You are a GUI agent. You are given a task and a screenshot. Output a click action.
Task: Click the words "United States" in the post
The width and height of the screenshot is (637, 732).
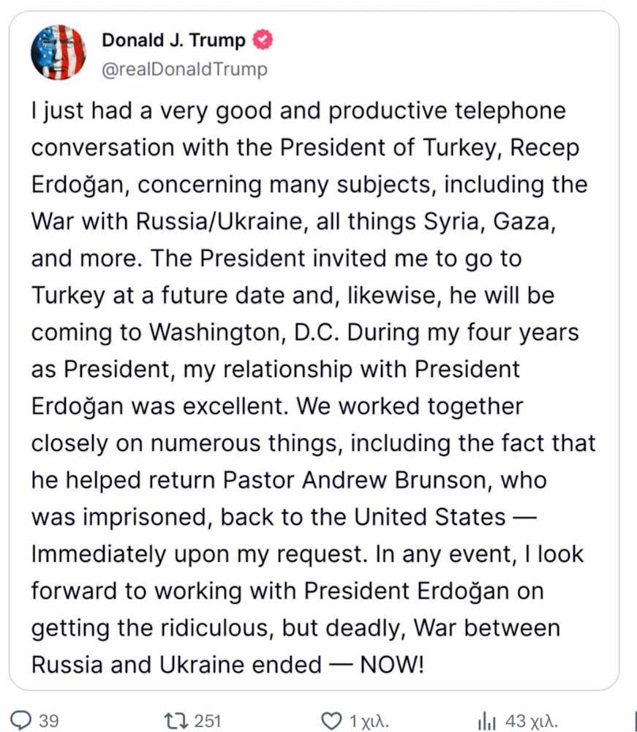(x=429, y=517)
